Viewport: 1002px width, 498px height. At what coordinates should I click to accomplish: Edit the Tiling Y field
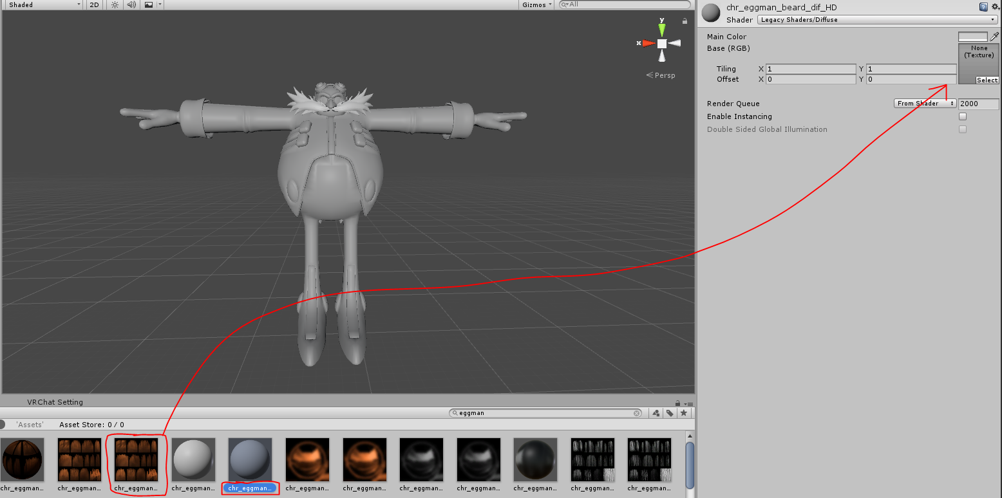pyautogui.click(x=911, y=69)
